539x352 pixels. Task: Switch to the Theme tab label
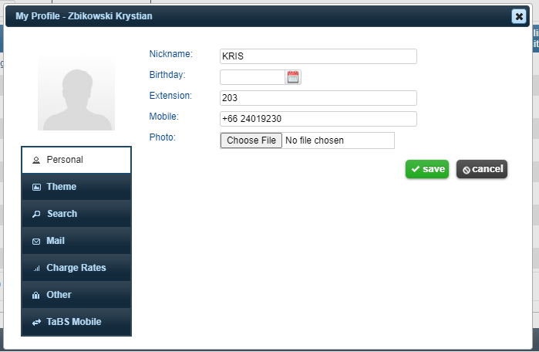point(62,187)
